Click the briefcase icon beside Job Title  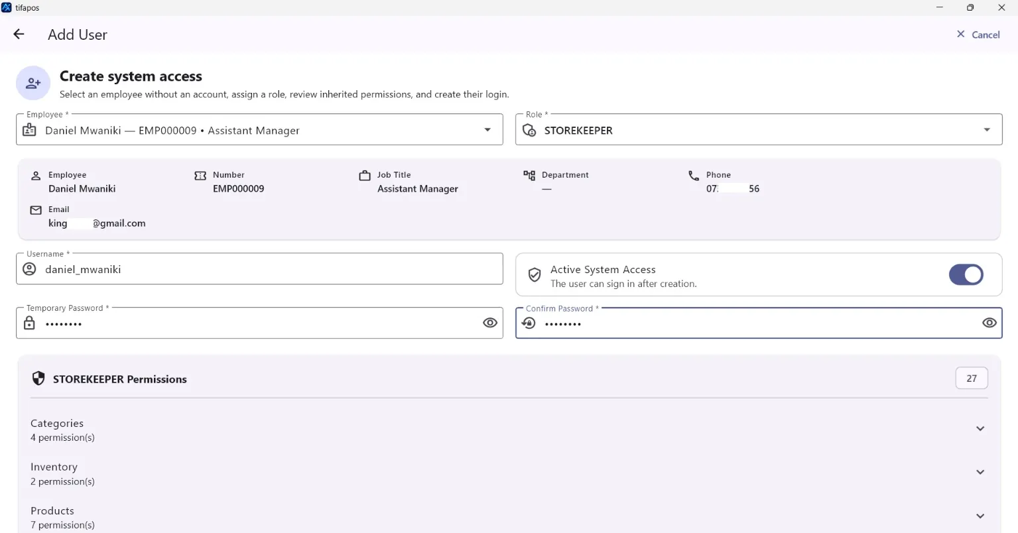[x=365, y=176]
